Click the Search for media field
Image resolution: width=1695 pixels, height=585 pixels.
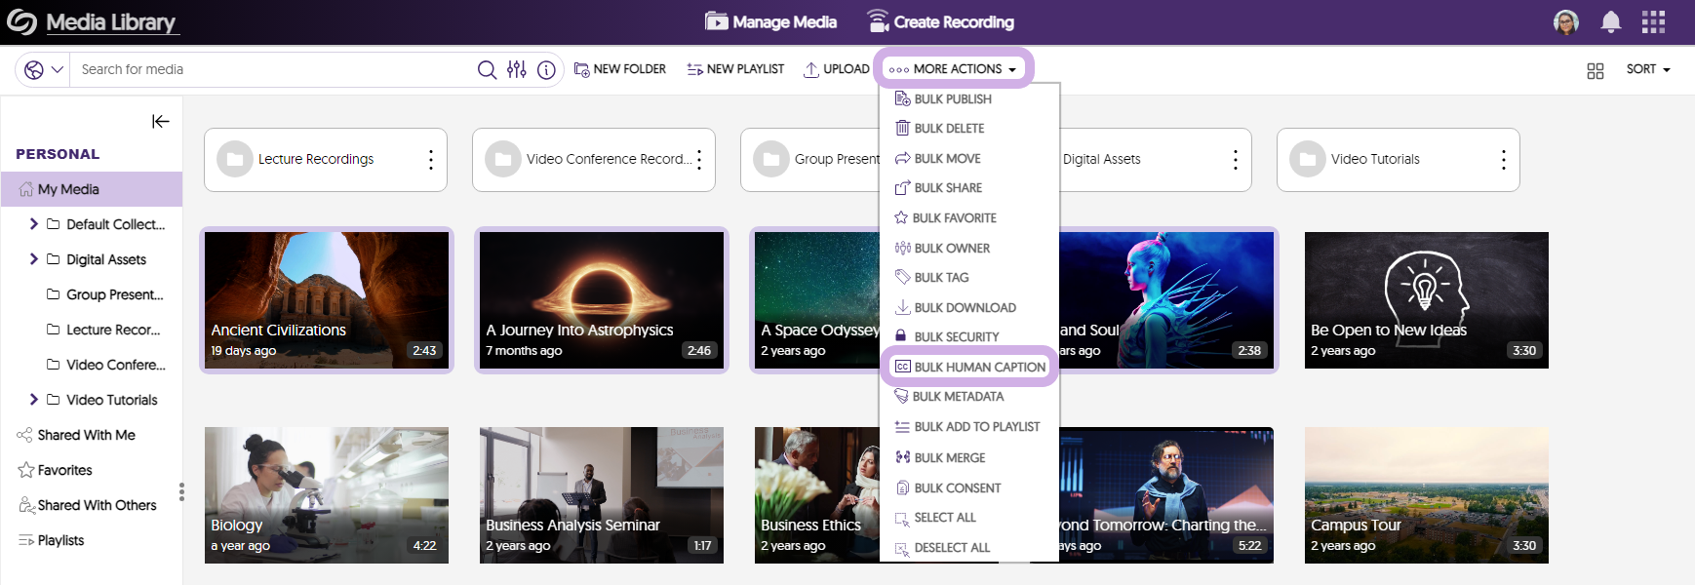273,69
